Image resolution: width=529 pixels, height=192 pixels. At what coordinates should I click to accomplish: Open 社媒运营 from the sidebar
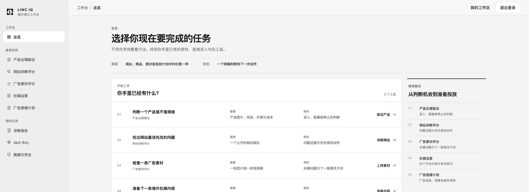coord(34,96)
